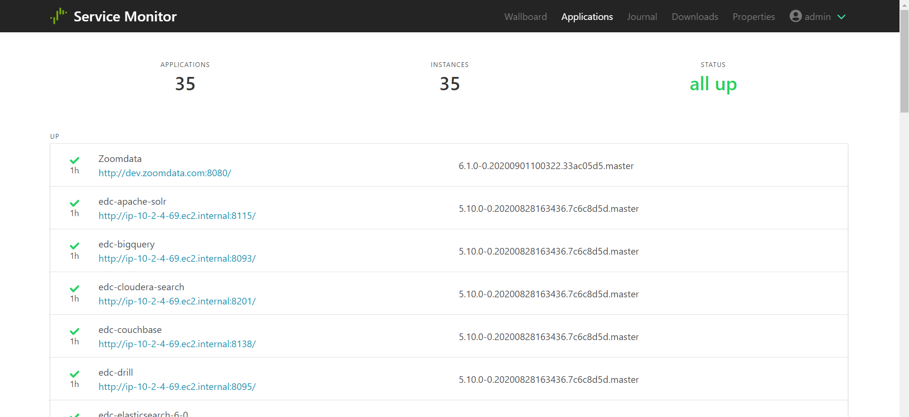Open the Journal menu item
Image resolution: width=909 pixels, height=417 pixels.
[x=642, y=17]
